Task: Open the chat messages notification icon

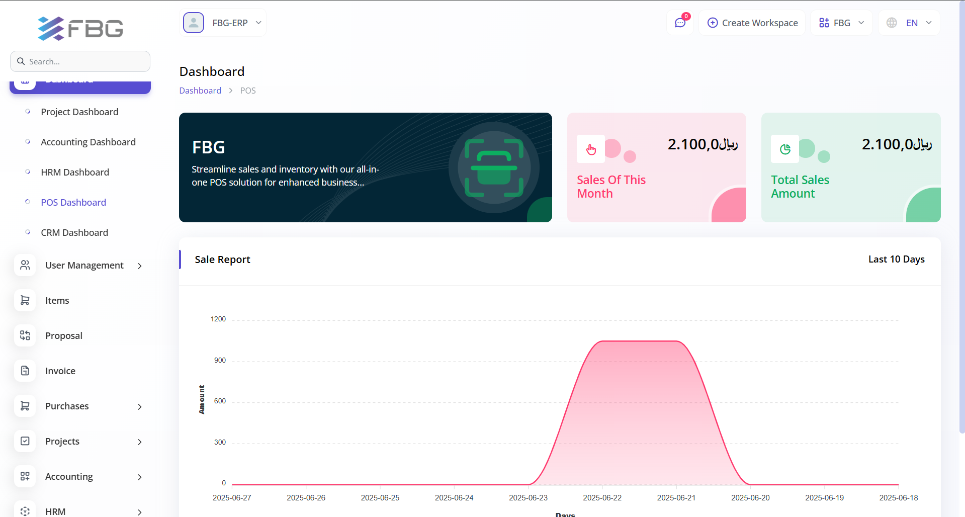Action: click(680, 23)
